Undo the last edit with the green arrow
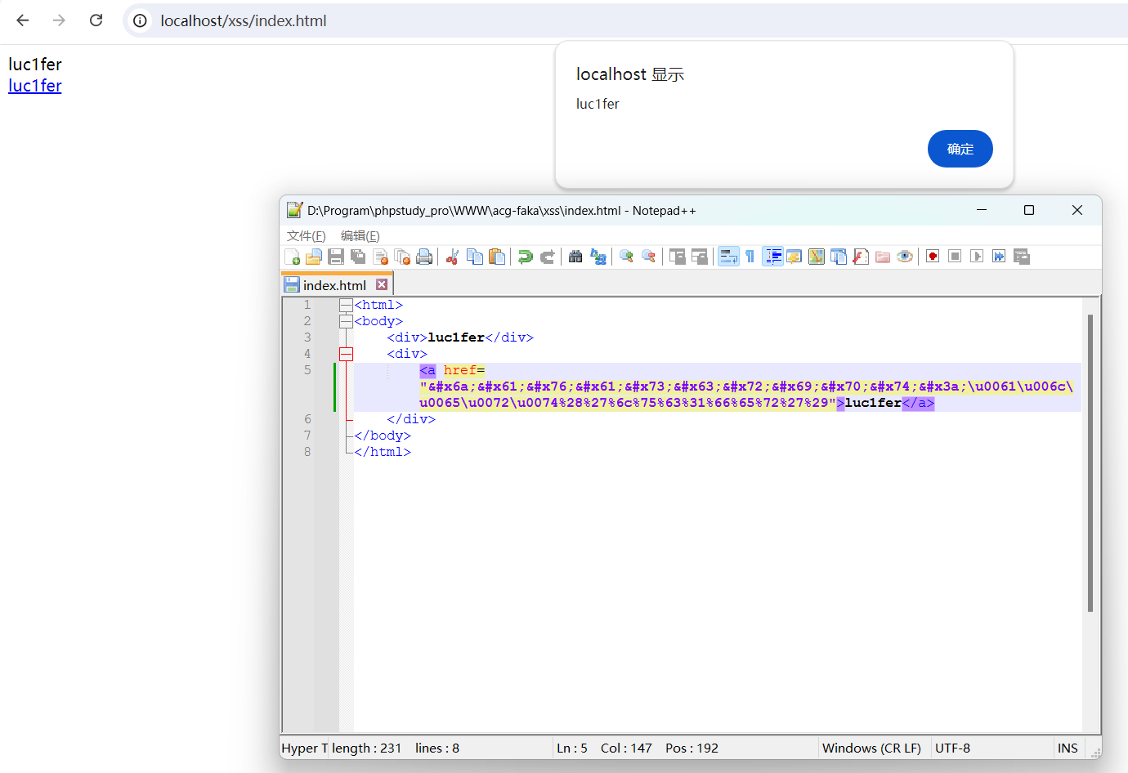Screen dimensions: 1128x773 (525, 257)
